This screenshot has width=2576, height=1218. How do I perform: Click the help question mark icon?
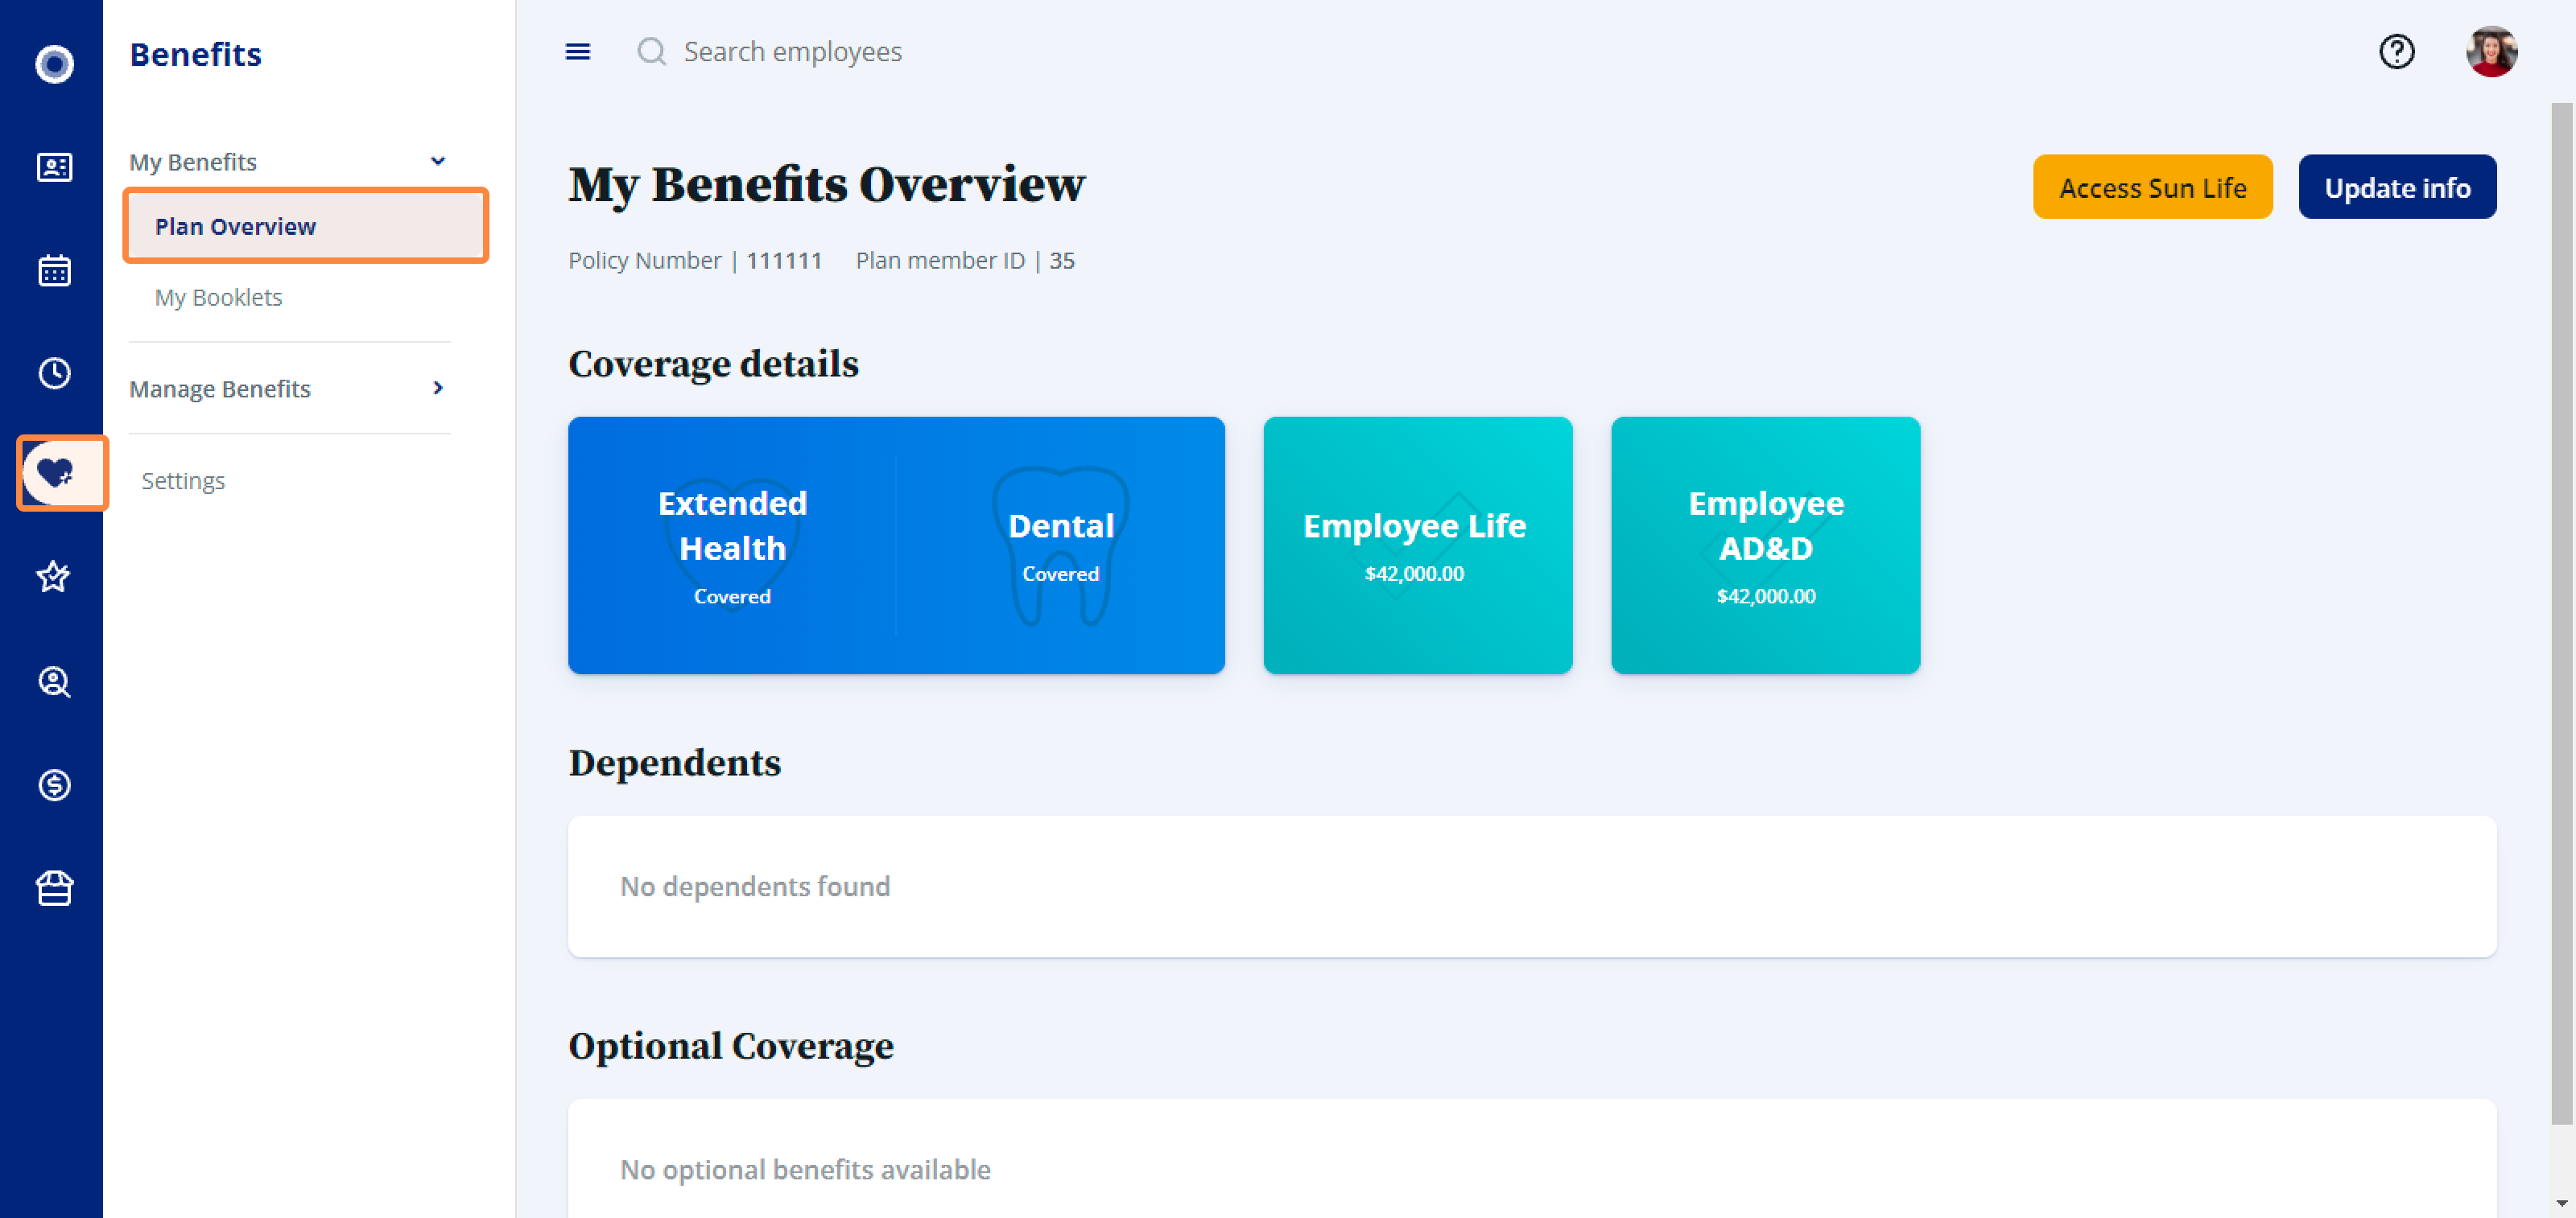[x=2396, y=51]
